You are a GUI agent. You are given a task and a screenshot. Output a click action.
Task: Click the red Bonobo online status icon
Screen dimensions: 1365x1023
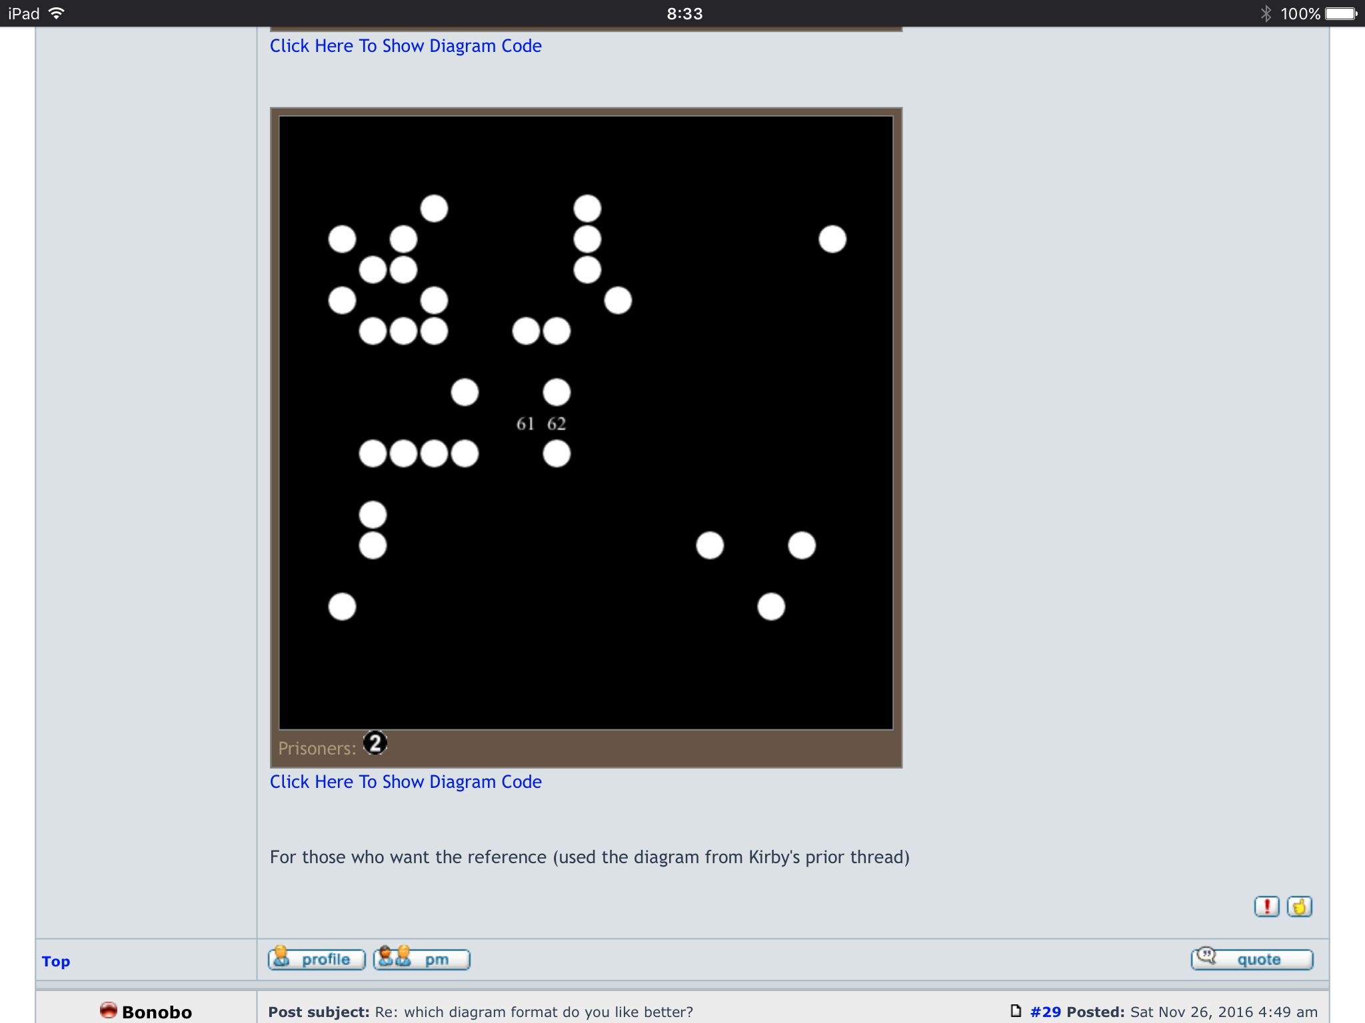point(108,1010)
